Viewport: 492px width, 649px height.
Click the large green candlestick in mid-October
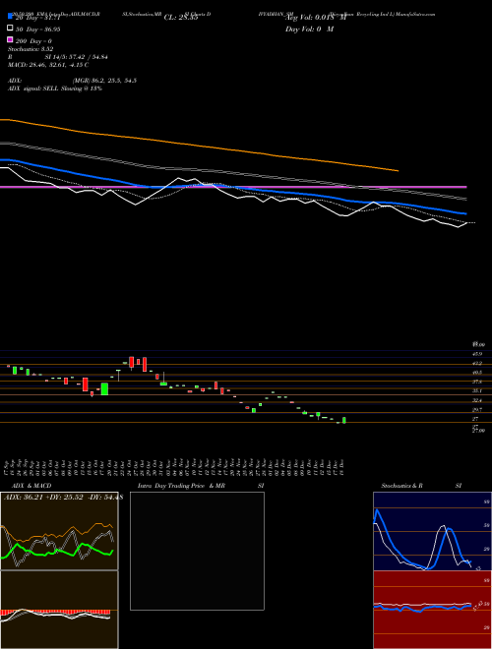[x=104, y=389]
